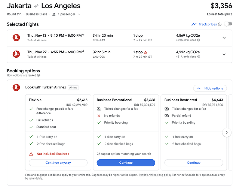Click Priority boarding checkmark in Business Restricted

(166, 123)
